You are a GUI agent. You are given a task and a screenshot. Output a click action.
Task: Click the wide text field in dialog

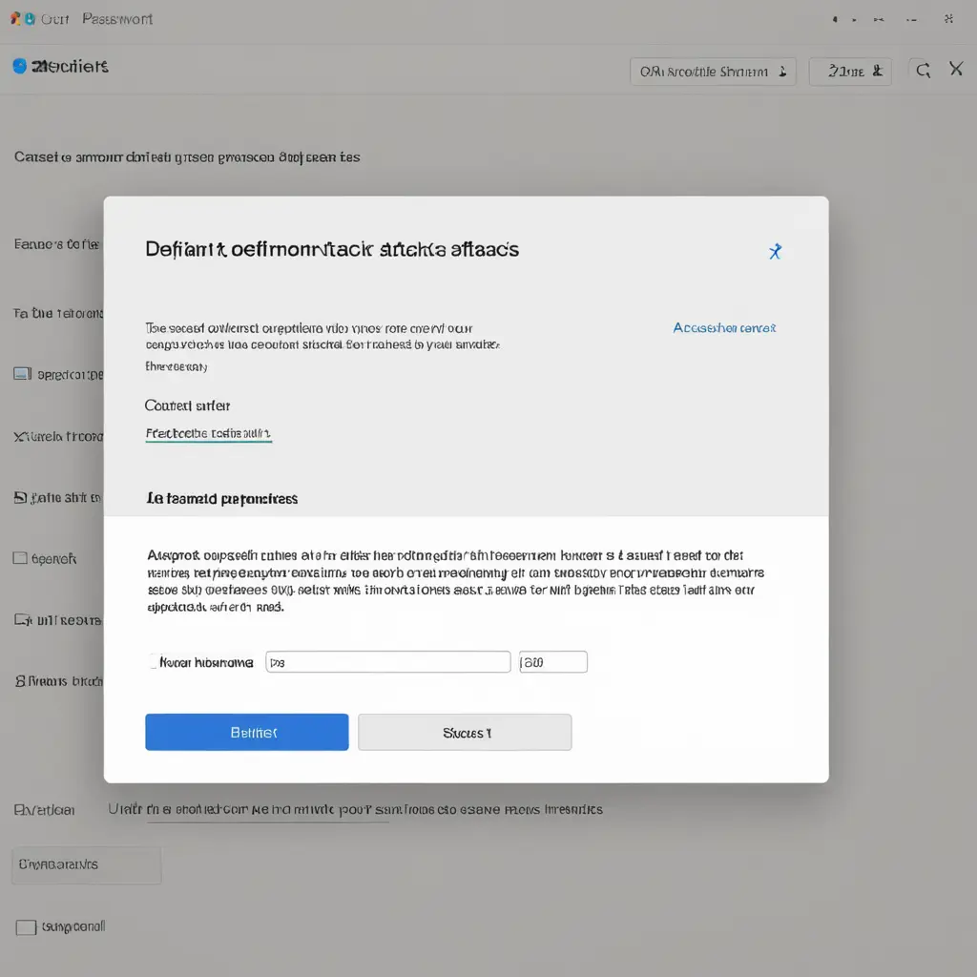[388, 662]
